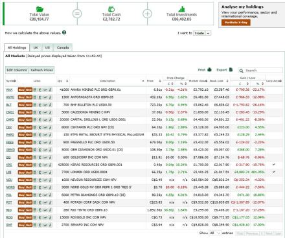Click the help question-mark icon beside 'How we calculate'
The width and height of the screenshot is (285, 238).
click(x=64, y=32)
